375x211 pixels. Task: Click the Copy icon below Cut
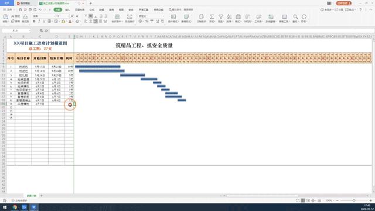13,21
